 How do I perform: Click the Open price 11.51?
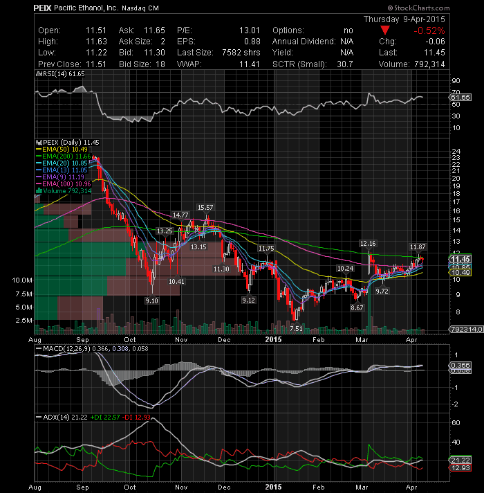(x=96, y=30)
